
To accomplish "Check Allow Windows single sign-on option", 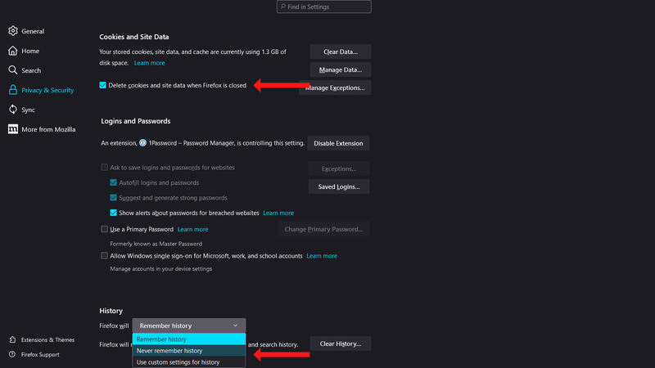I will click(105, 255).
